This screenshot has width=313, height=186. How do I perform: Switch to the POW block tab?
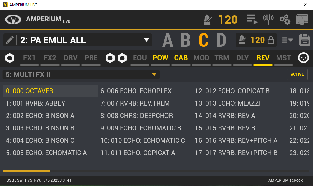tap(160, 58)
